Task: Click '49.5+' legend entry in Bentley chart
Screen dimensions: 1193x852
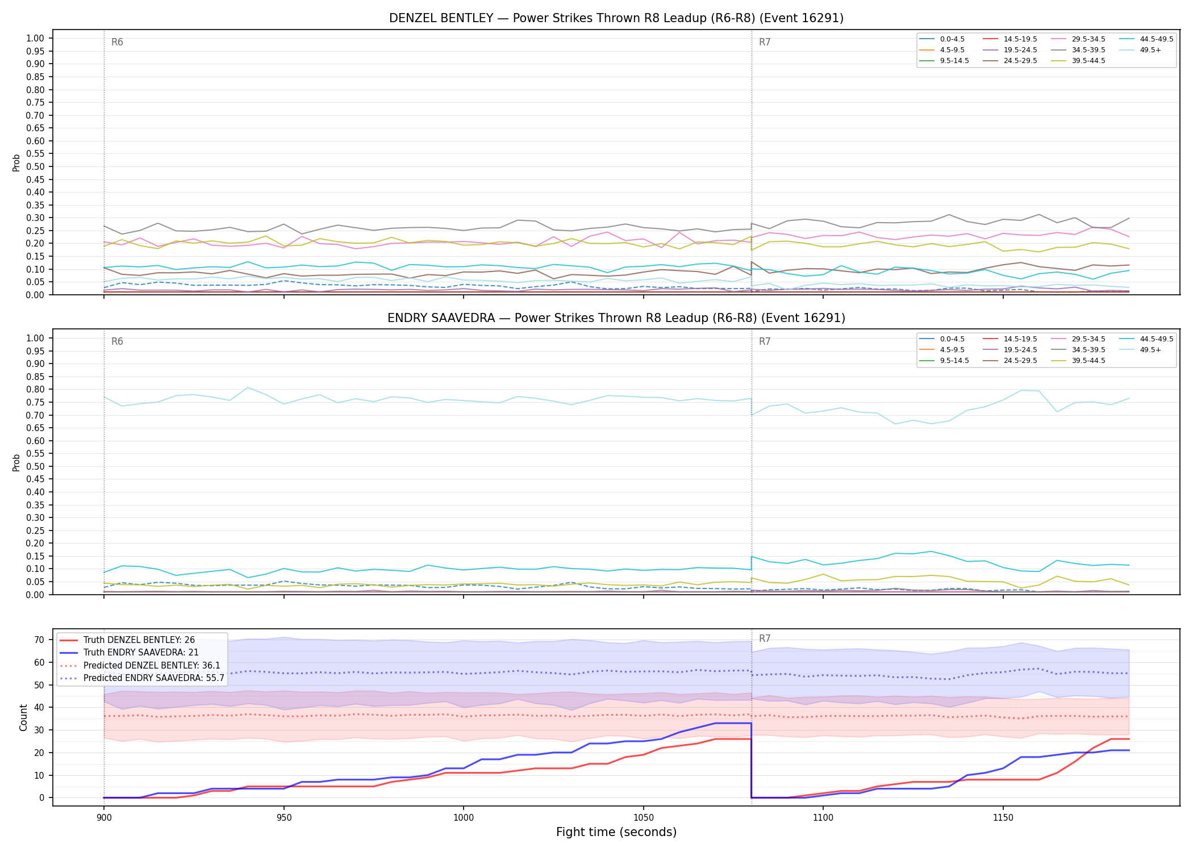Action: click(x=1141, y=50)
